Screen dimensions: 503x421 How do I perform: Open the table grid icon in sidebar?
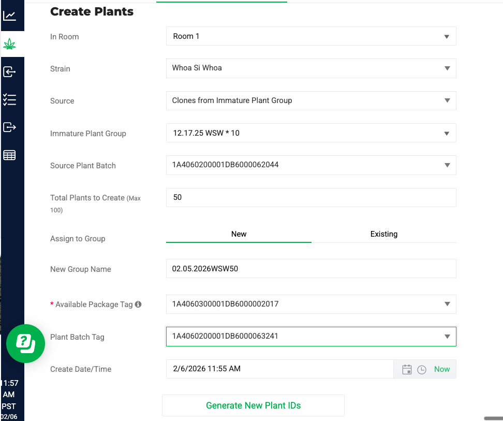click(11, 154)
